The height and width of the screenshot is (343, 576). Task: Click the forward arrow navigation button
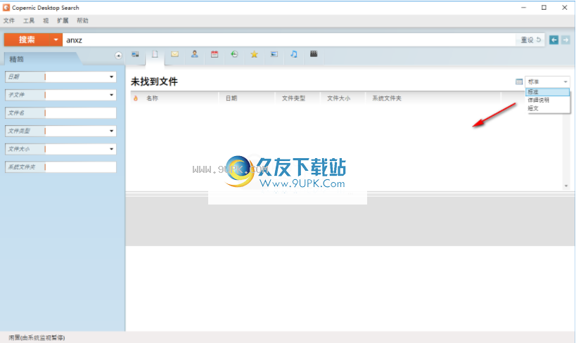coord(565,39)
